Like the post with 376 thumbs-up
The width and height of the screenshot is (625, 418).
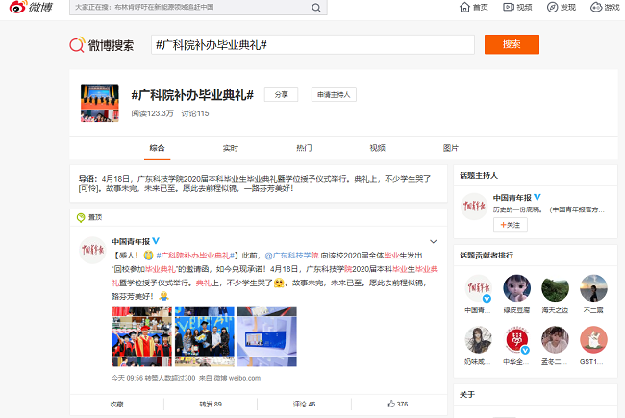tap(398, 404)
